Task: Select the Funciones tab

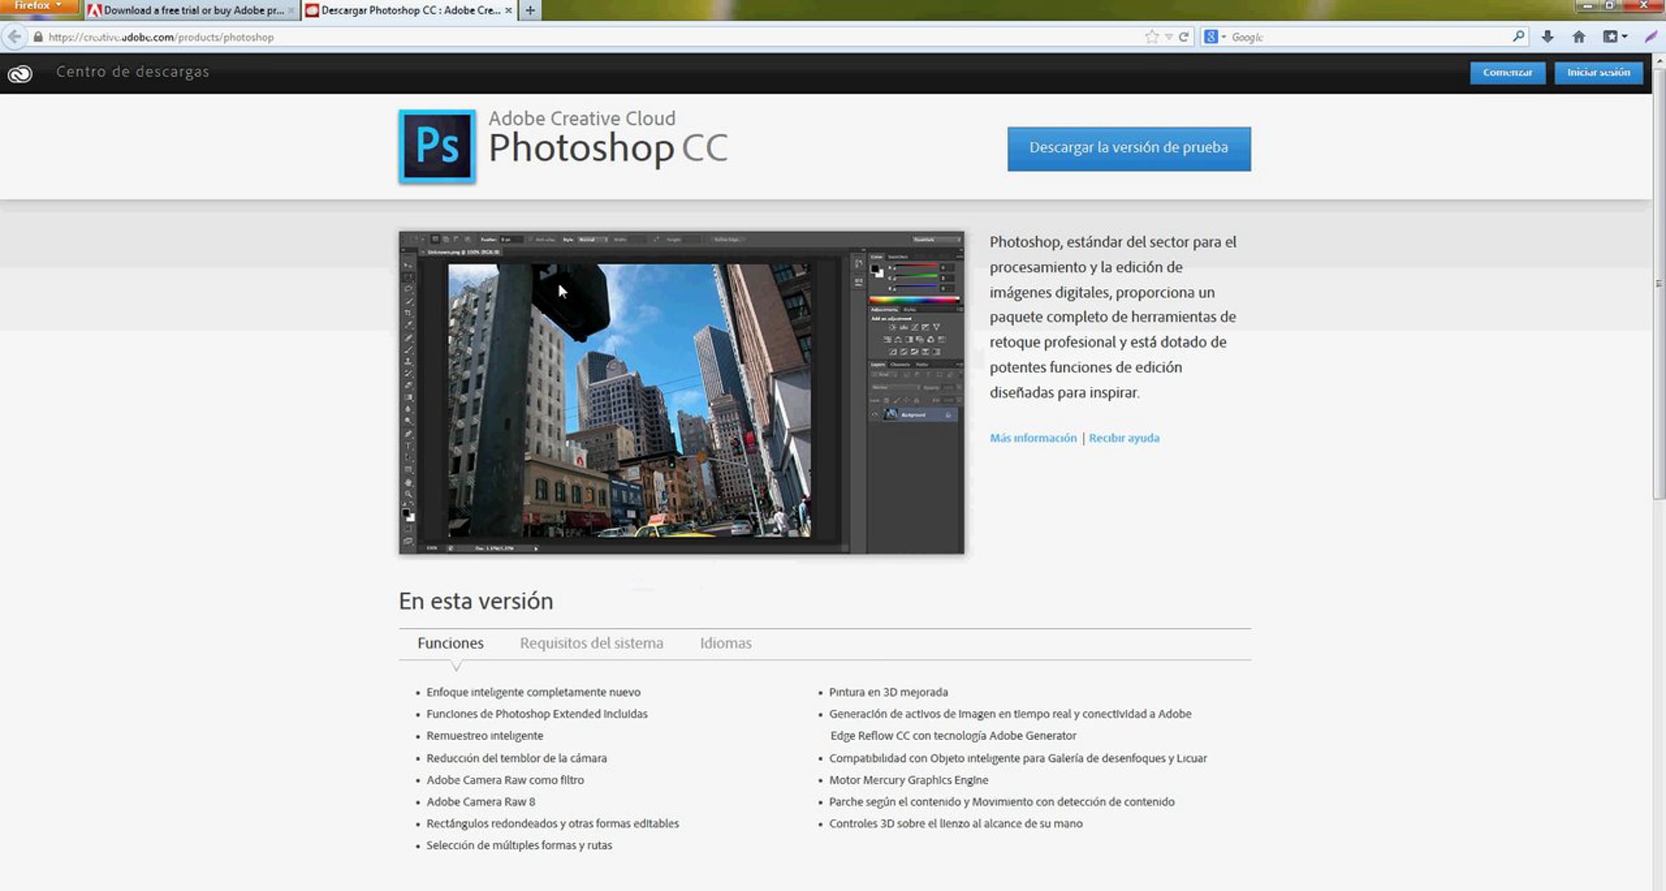Action: (450, 643)
